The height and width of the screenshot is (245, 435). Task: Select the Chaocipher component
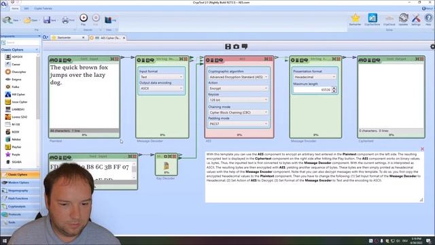[x=19, y=71]
